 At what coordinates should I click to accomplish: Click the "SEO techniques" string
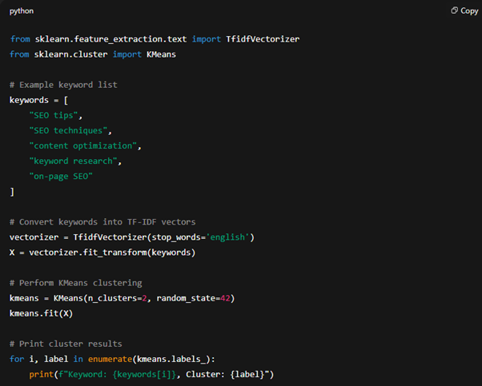pos(70,130)
